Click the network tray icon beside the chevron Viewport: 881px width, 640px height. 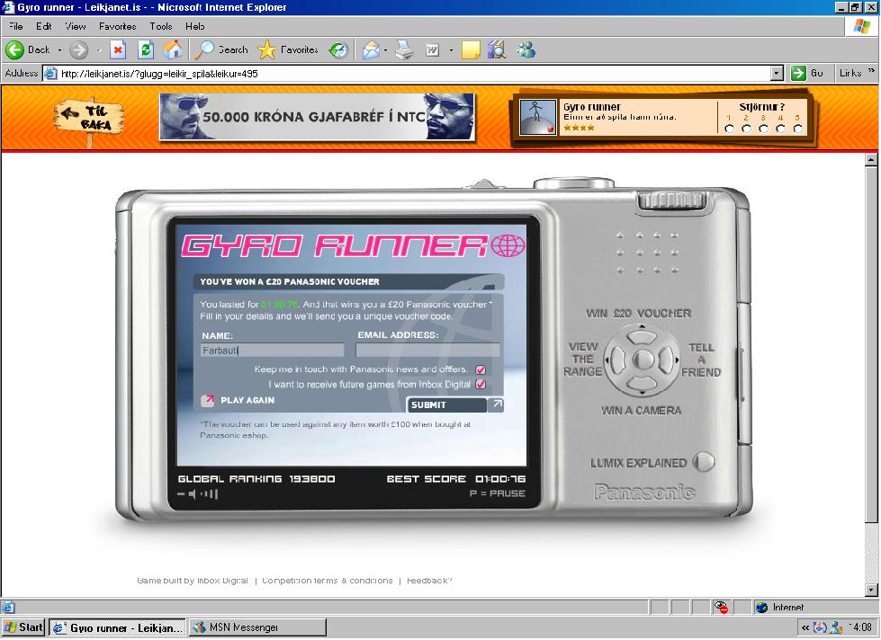coord(821,627)
